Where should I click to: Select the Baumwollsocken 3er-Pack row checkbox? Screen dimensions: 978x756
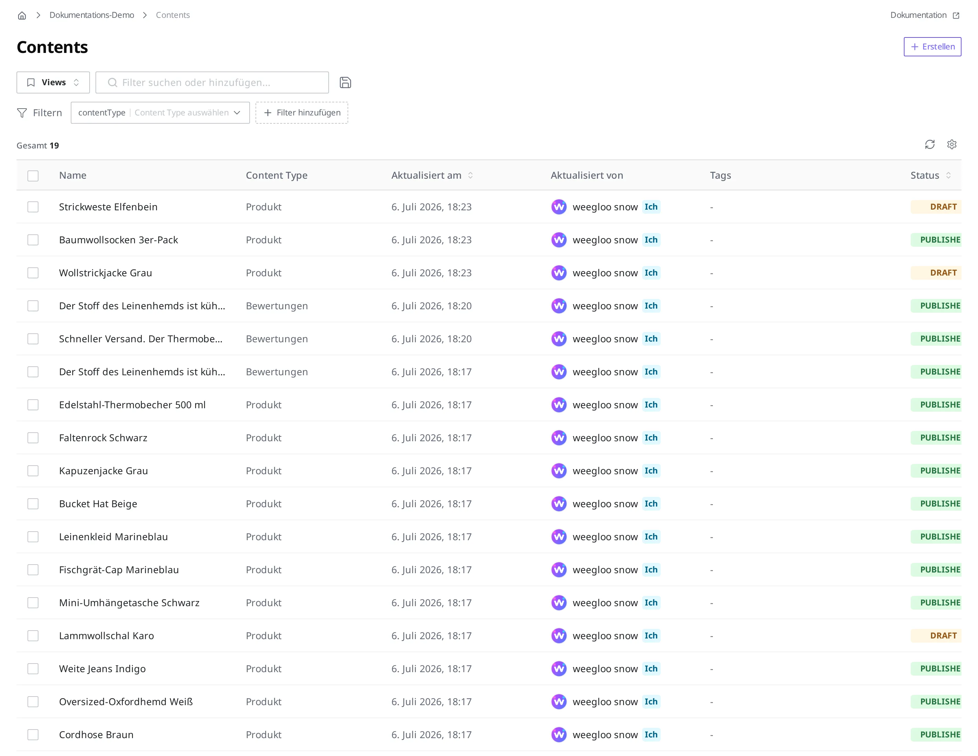coord(33,240)
